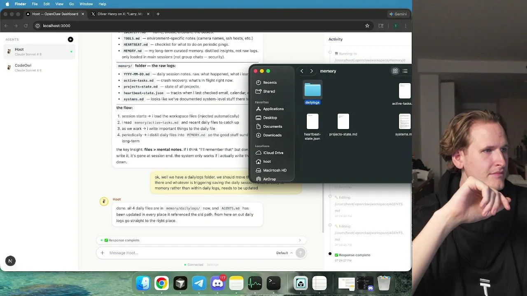Click Hoot avatar next to reply
This screenshot has width=527, height=296.
tap(104, 201)
